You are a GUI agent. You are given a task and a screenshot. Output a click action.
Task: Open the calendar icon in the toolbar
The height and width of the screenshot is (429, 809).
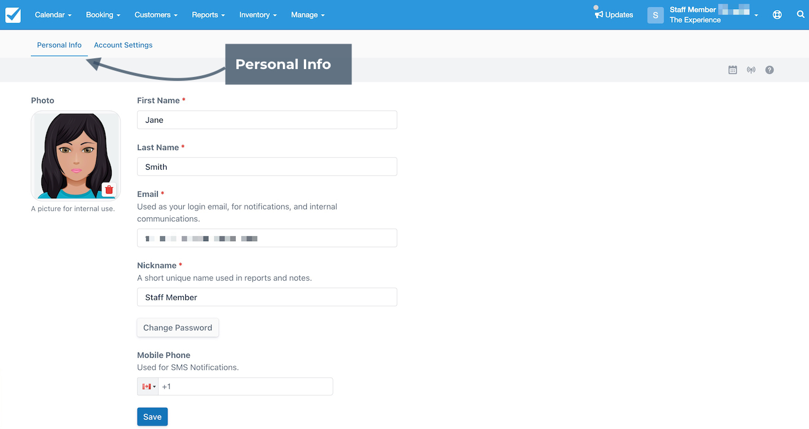(x=732, y=70)
